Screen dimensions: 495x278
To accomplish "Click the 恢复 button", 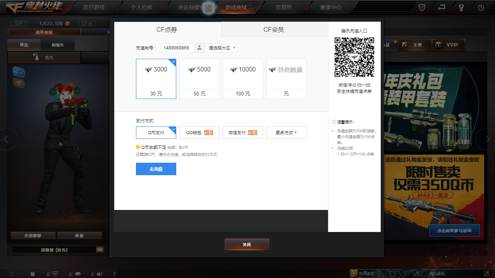I will 79,235.
